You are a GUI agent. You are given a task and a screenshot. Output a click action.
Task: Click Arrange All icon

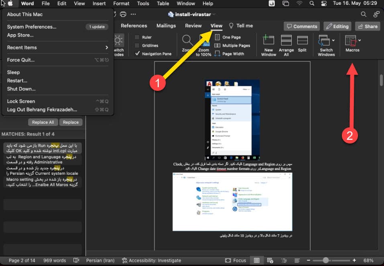click(x=286, y=40)
